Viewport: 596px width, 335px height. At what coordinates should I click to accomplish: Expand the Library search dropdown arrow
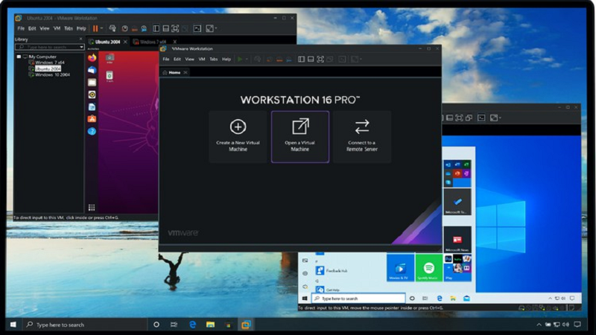[x=81, y=47]
